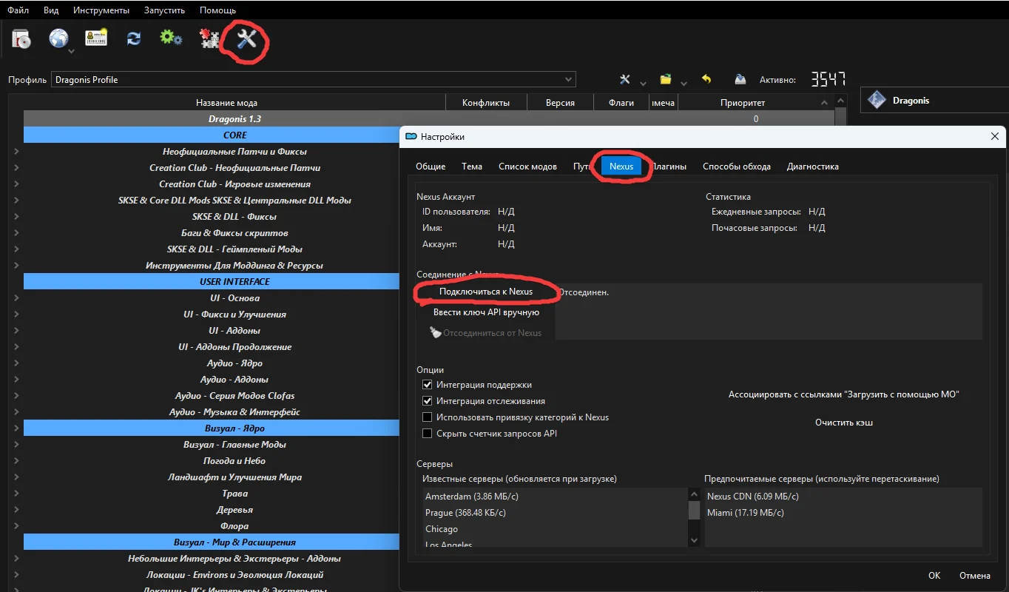Confirm settings with OK button
The height and width of the screenshot is (592, 1009).
coord(934,576)
